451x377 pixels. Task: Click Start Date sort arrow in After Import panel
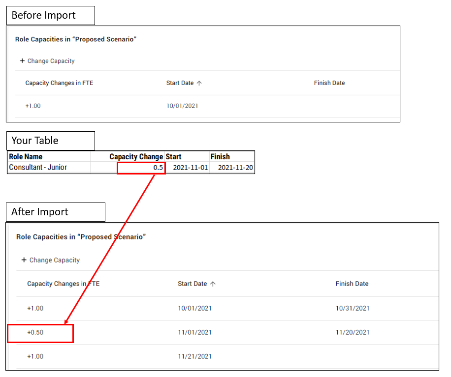[213, 284]
